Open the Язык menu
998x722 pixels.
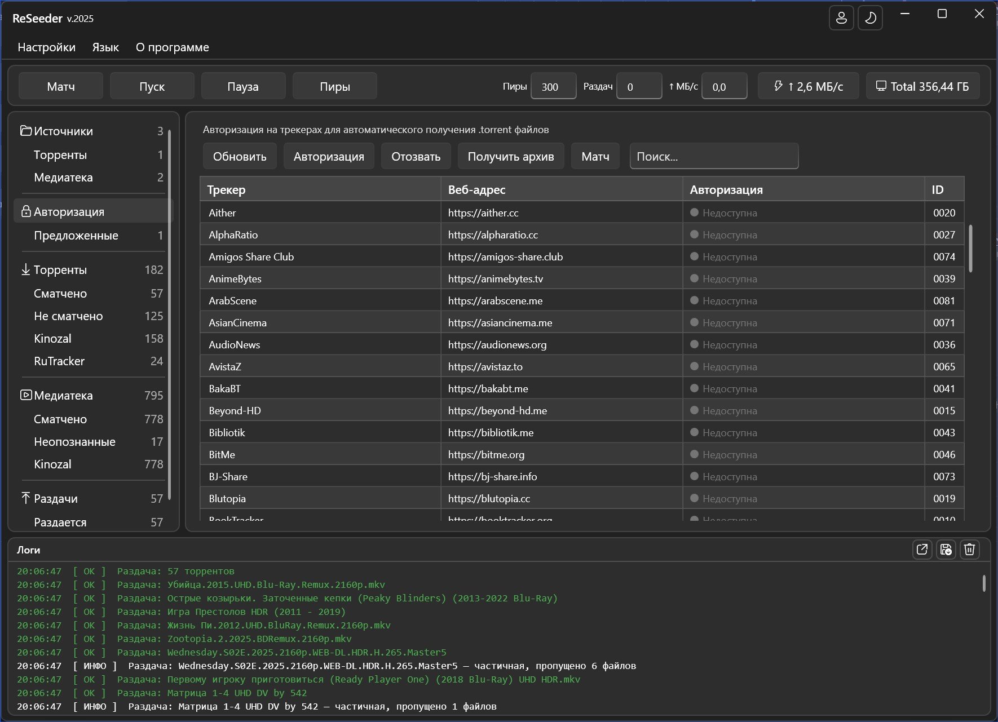point(105,47)
